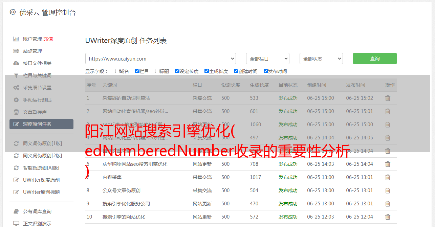Open 智能伪原创[AI版] menu link

coord(41,168)
